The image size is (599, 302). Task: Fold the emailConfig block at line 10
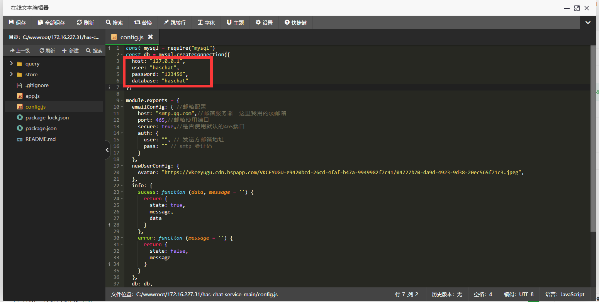pos(122,107)
